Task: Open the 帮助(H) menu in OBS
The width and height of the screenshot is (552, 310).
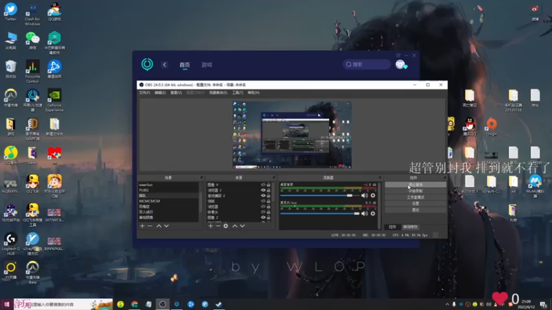Action: pyautogui.click(x=253, y=93)
